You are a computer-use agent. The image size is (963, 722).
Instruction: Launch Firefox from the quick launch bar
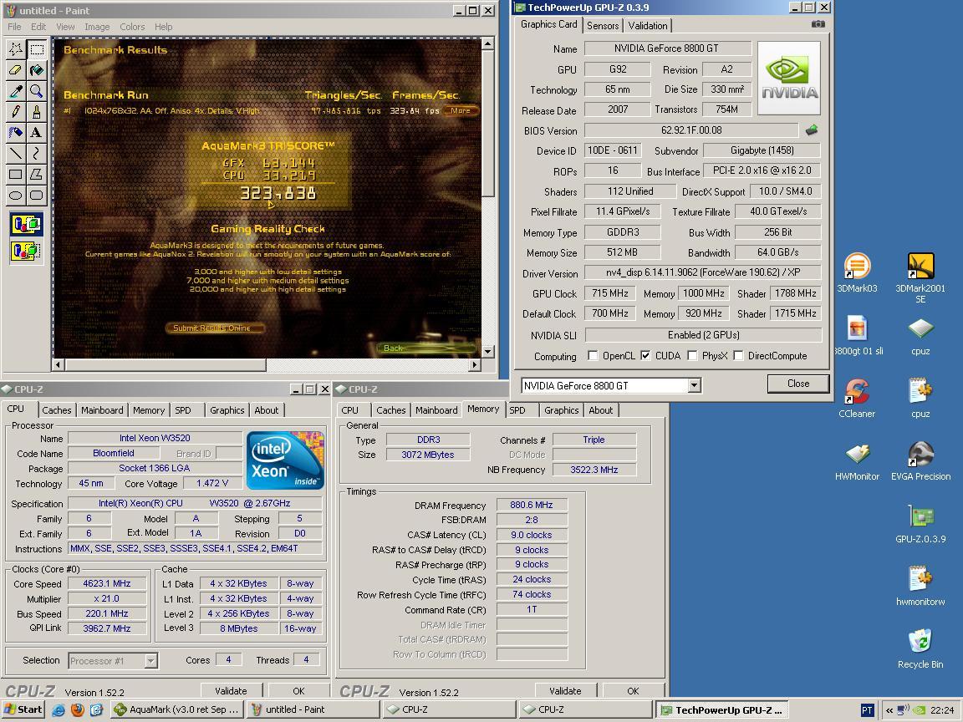tap(78, 709)
